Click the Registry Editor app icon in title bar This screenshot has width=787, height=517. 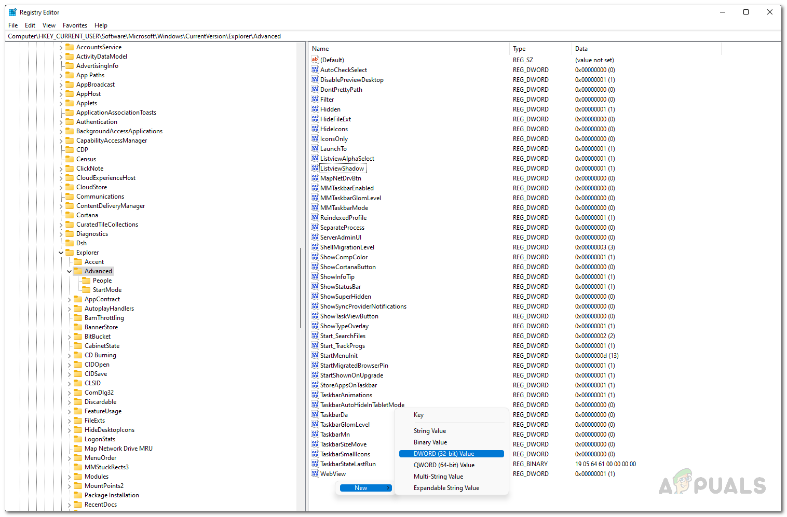(12, 12)
